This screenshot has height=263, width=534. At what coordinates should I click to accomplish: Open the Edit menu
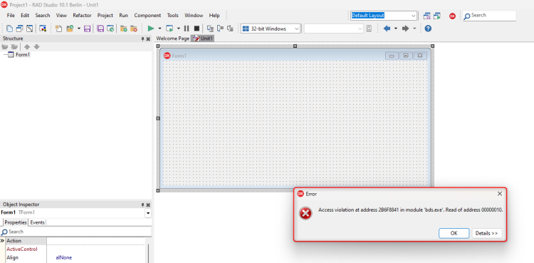[25, 16]
